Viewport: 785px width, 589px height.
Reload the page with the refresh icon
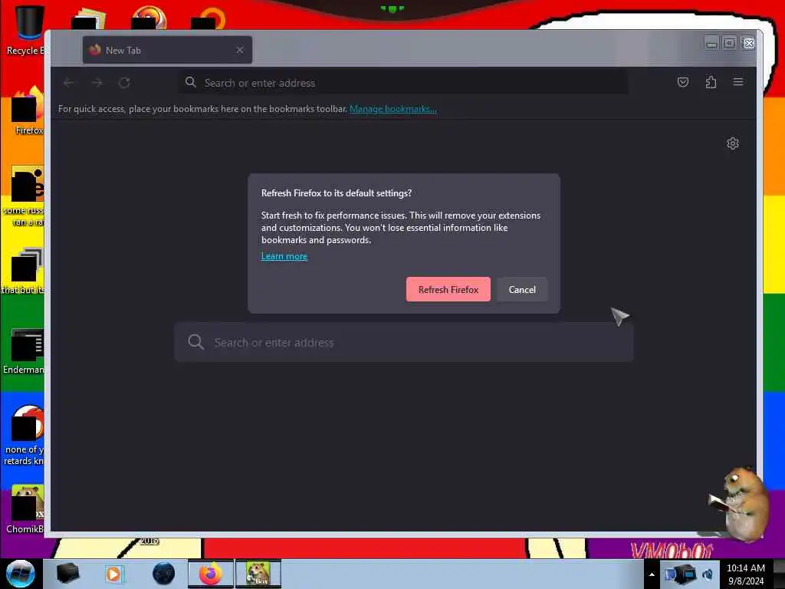[x=125, y=83]
